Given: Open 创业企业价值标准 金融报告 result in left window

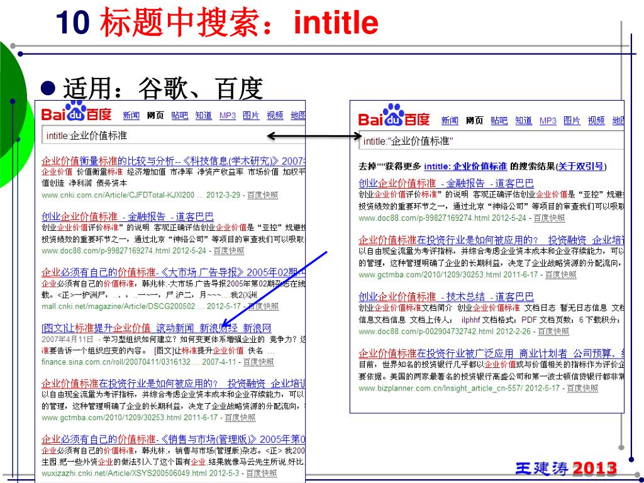Looking at the screenshot, I should pos(127,216).
